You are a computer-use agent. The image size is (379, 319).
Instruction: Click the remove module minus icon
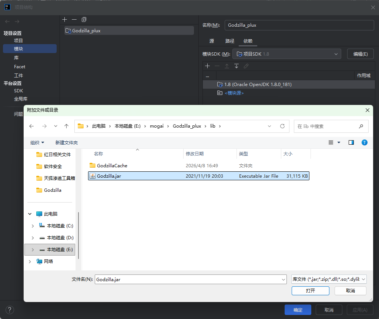pos(74,20)
